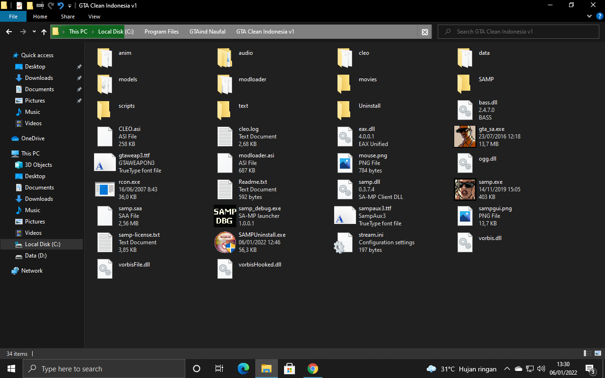Click the modloader.asi file icon
The height and width of the screenshot is (378, 605).
pos(225,163)
